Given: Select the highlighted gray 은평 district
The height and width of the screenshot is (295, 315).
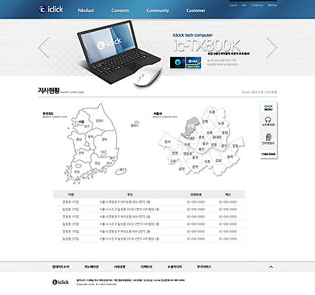Looking at the screenshot, I should [190, 126].
